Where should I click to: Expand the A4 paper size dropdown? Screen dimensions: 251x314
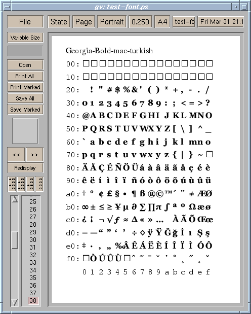click(x=162, y=22)
